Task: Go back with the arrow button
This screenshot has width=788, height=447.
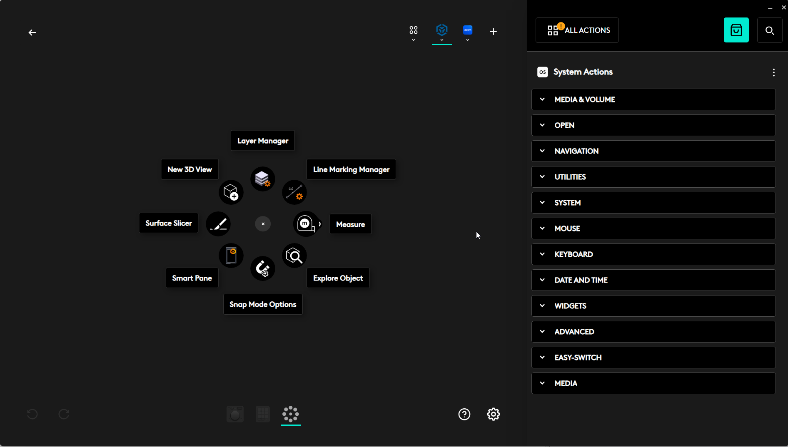Action: click(32, 32)
